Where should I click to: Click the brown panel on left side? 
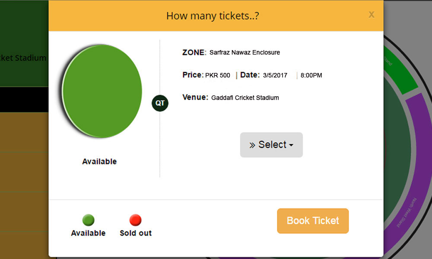point(24,185)
